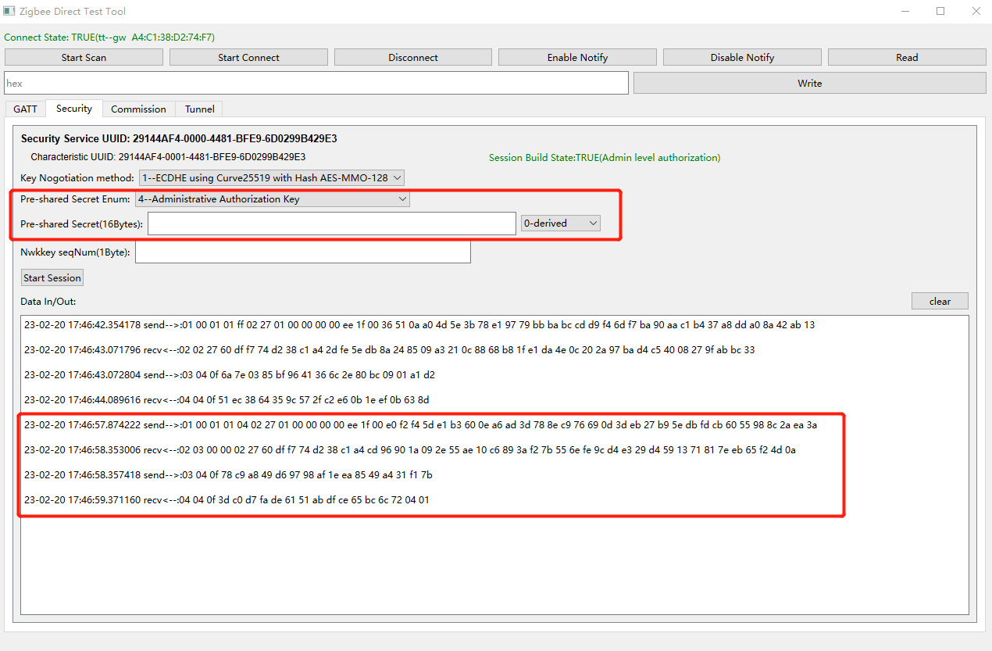Maximize the Zigbee Direct Test Tool window
This screenshot has width=992, height=651.
940,11
